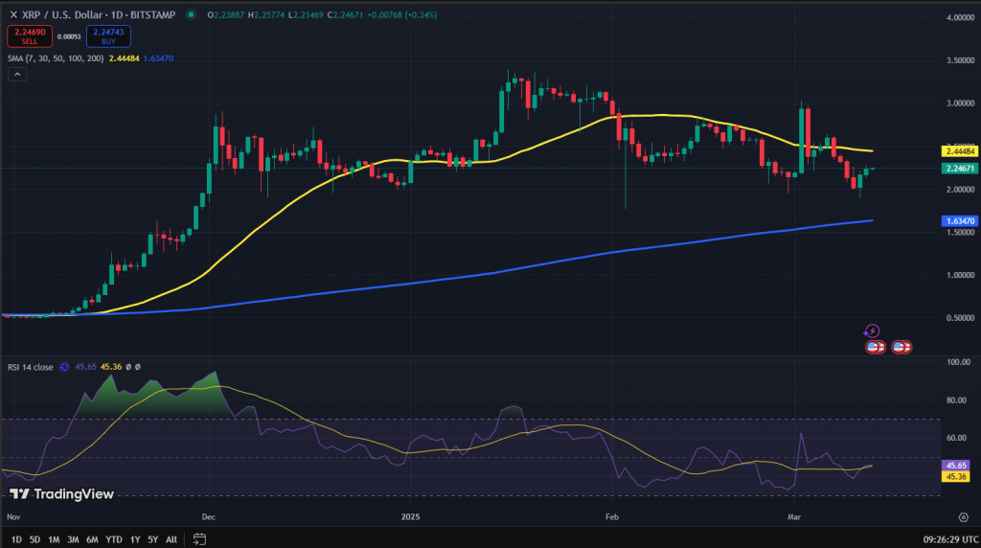Open the go-to-date calendar icon
This screenshot has width=981, height=548.
pos(199,538)
